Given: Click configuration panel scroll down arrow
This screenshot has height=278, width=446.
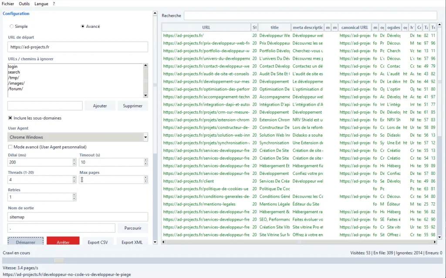Looking at the screenshot, I should coord(155,242).
